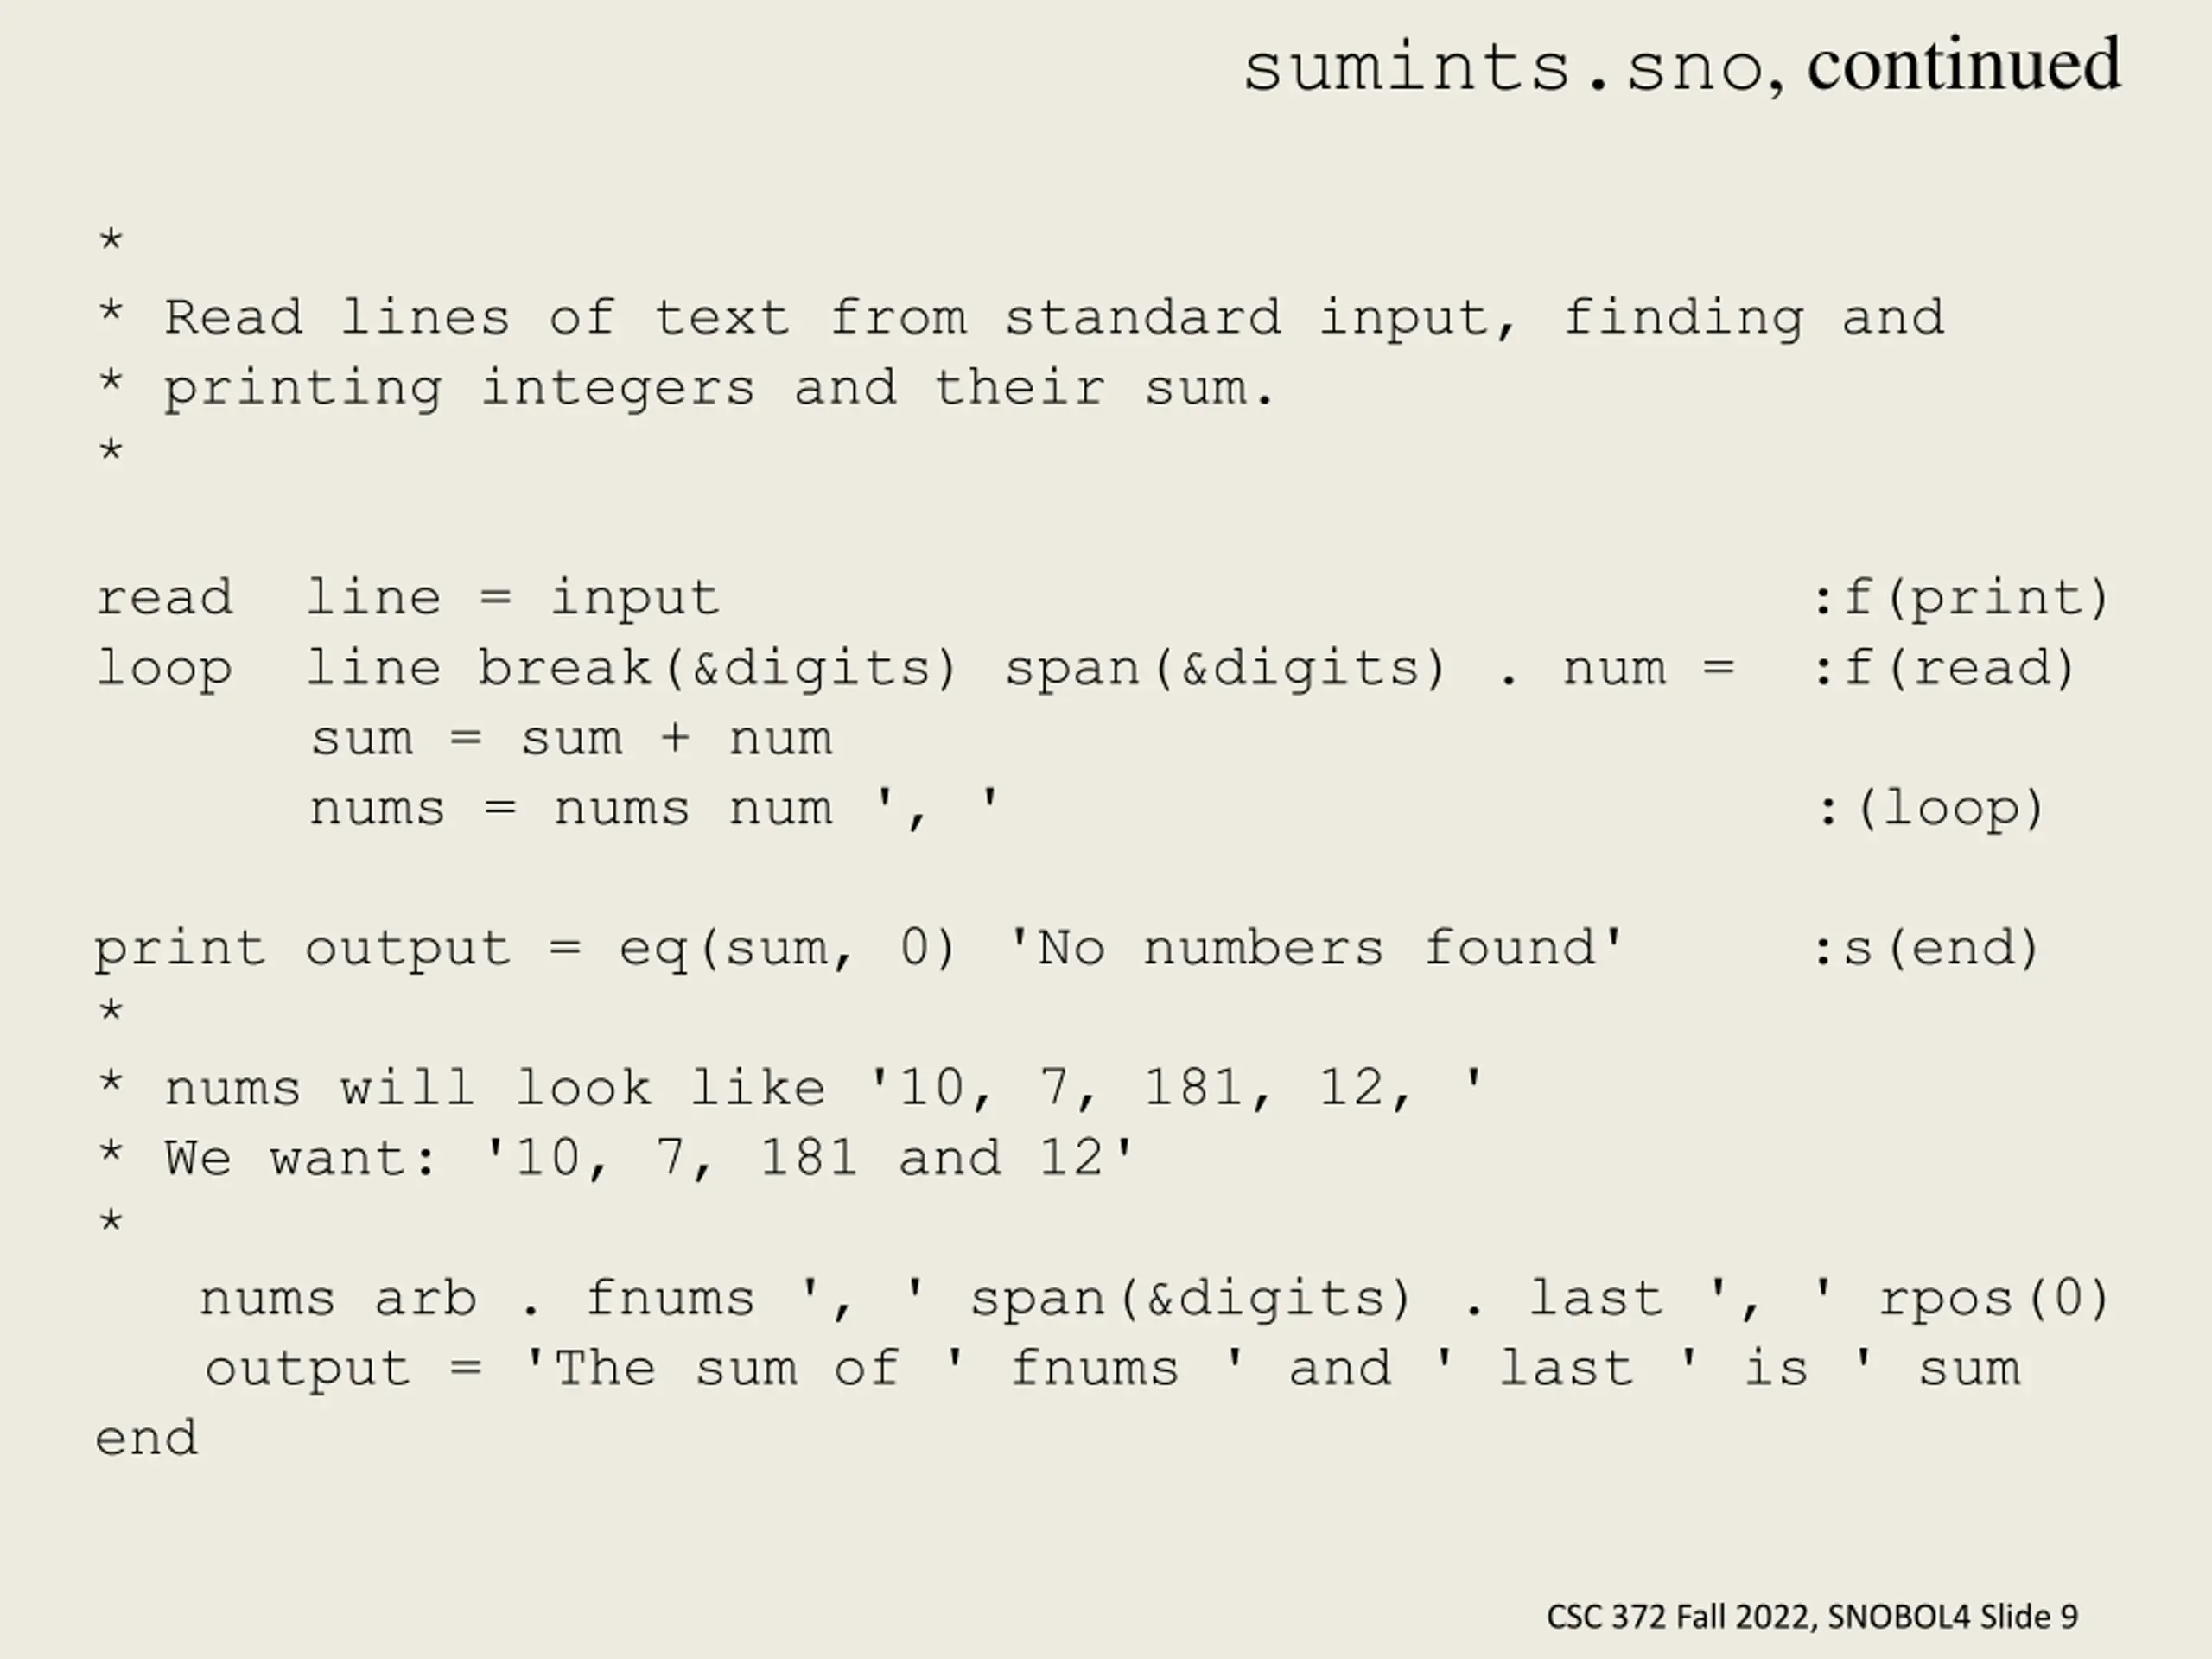Image resolution: width=2212 pixels, height=1659 pixels.
Task: Click the 'nums will look like' comment
Action: [792, 1088]
